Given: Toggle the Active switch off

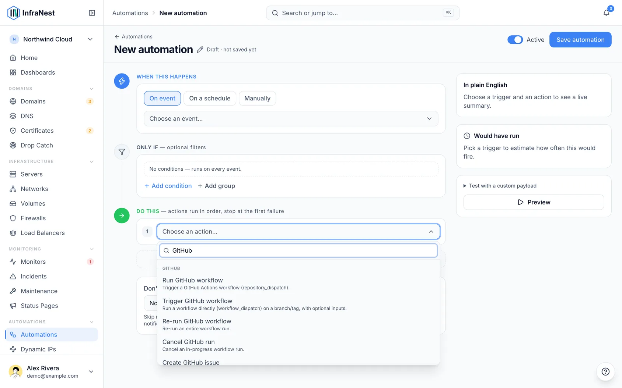Looking at the screenshot, I should pyautogui.click(x=515, y=40).
